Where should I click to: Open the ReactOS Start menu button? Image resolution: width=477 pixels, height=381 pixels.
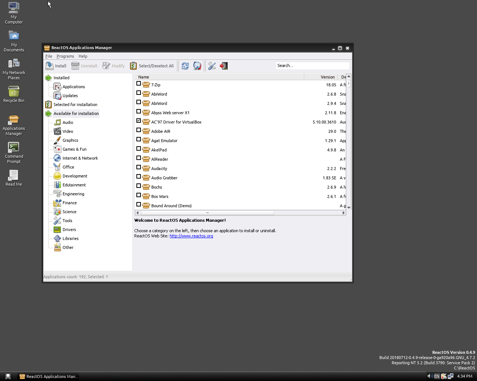pyautogui.click(x=8, y=376)
